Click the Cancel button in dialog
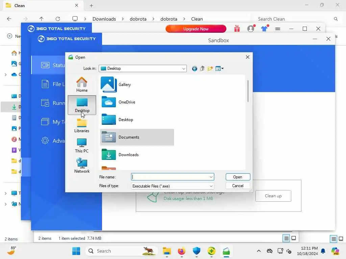The height and width of the screenshot is (259, 346). (238, 186)
